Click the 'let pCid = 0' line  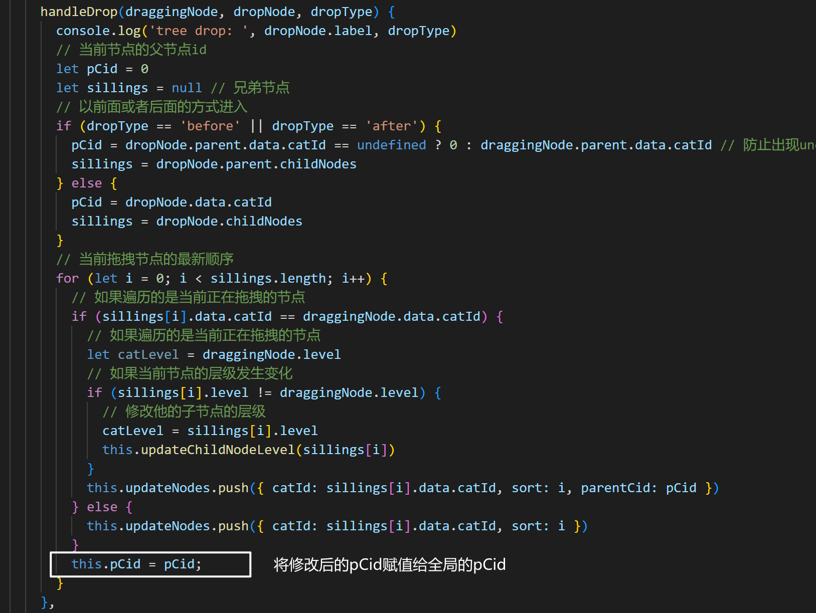tap(102, 69)
